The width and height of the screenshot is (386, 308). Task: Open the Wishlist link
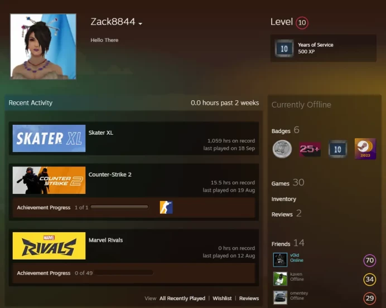click(222, 298)
